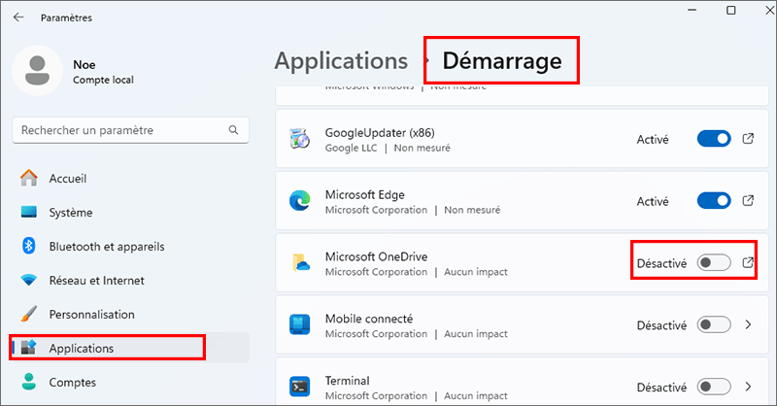This screenshot has width=777, height=406.
Task: Switch on Terminal startup toggle
Action: (x=714, y=387)
